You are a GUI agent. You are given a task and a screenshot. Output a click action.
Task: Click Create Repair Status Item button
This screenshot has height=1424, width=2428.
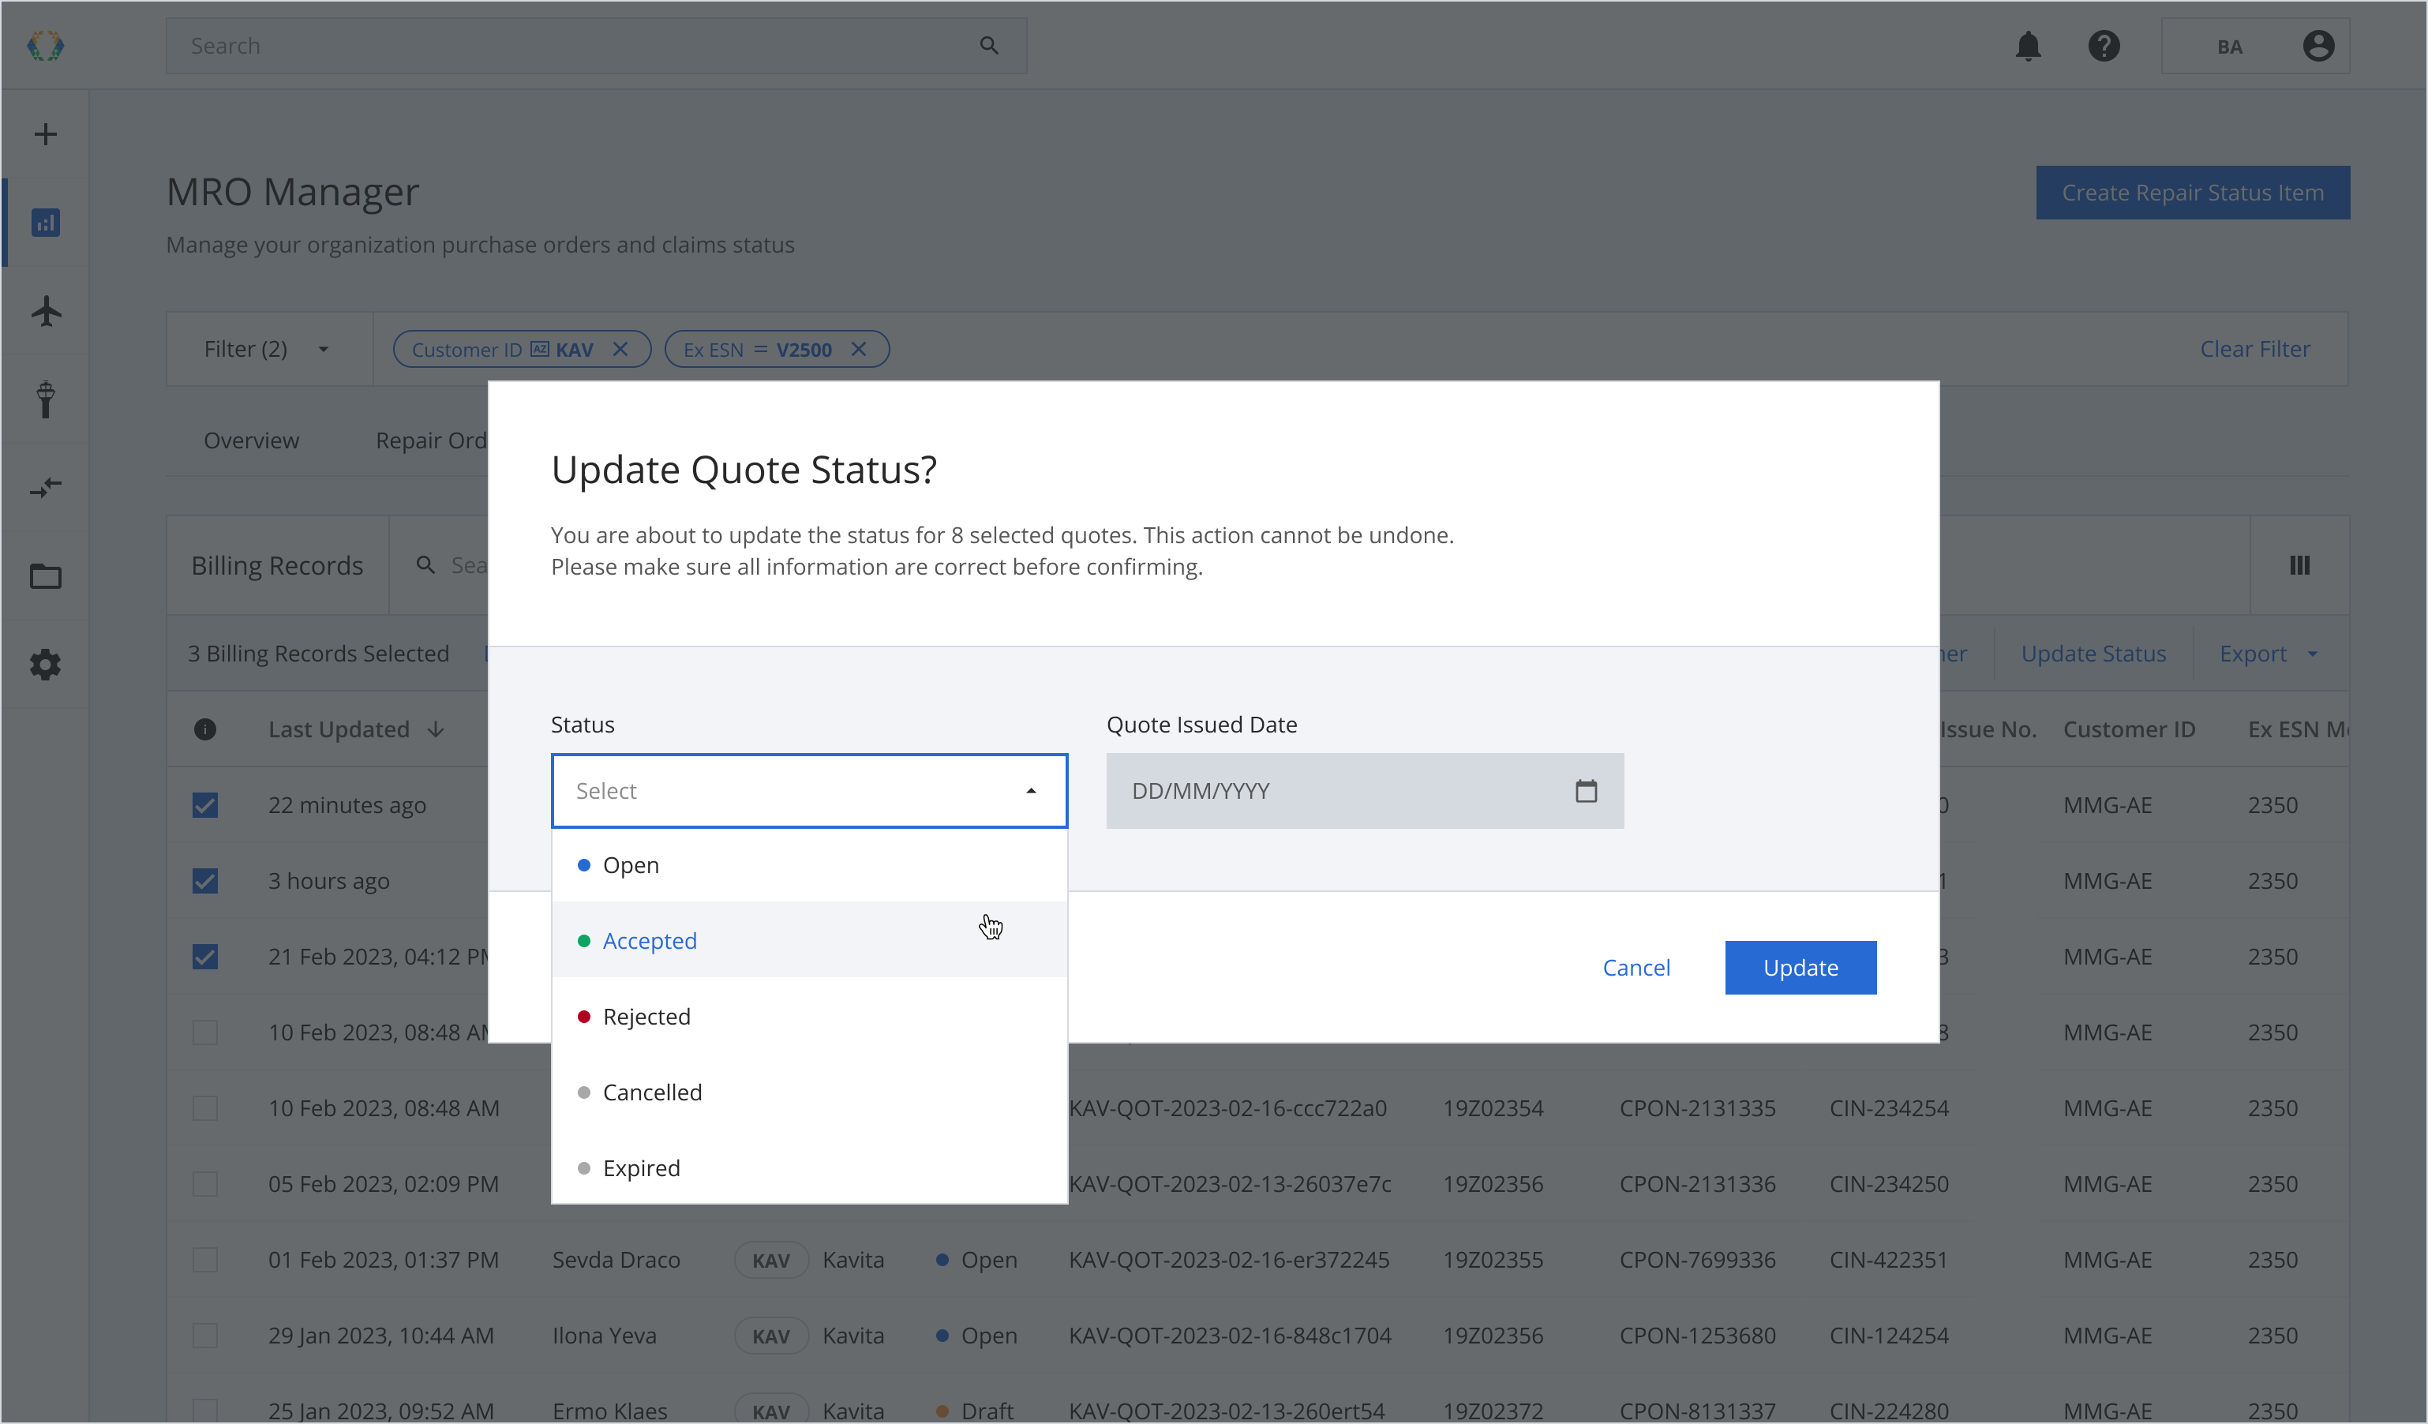2192,193
